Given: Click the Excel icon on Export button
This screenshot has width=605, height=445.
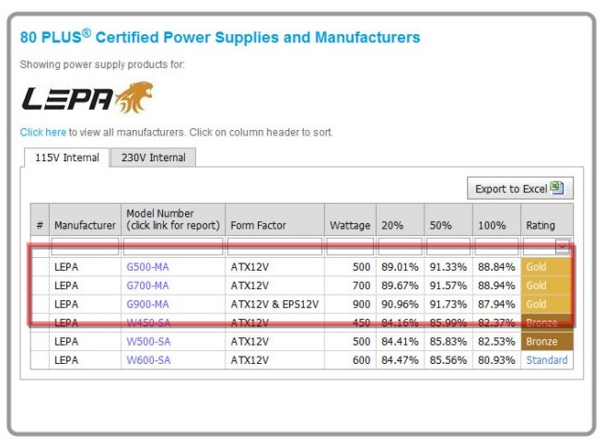Looking at the screenshot, I should pos(556,188).
